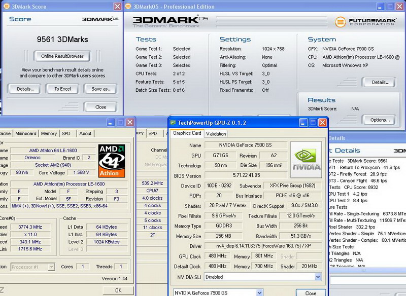Click the GPU-Z Name field NVIDIA GeForce 7900 GS

point(246,145)
